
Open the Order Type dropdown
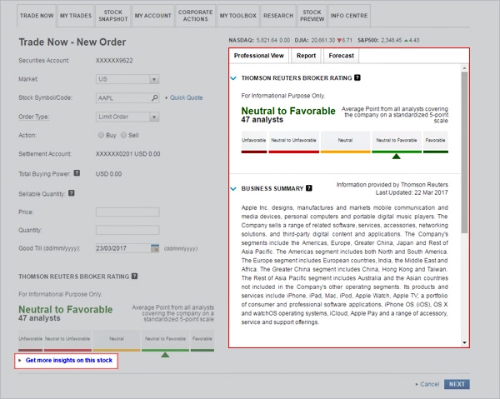[154, 117]
